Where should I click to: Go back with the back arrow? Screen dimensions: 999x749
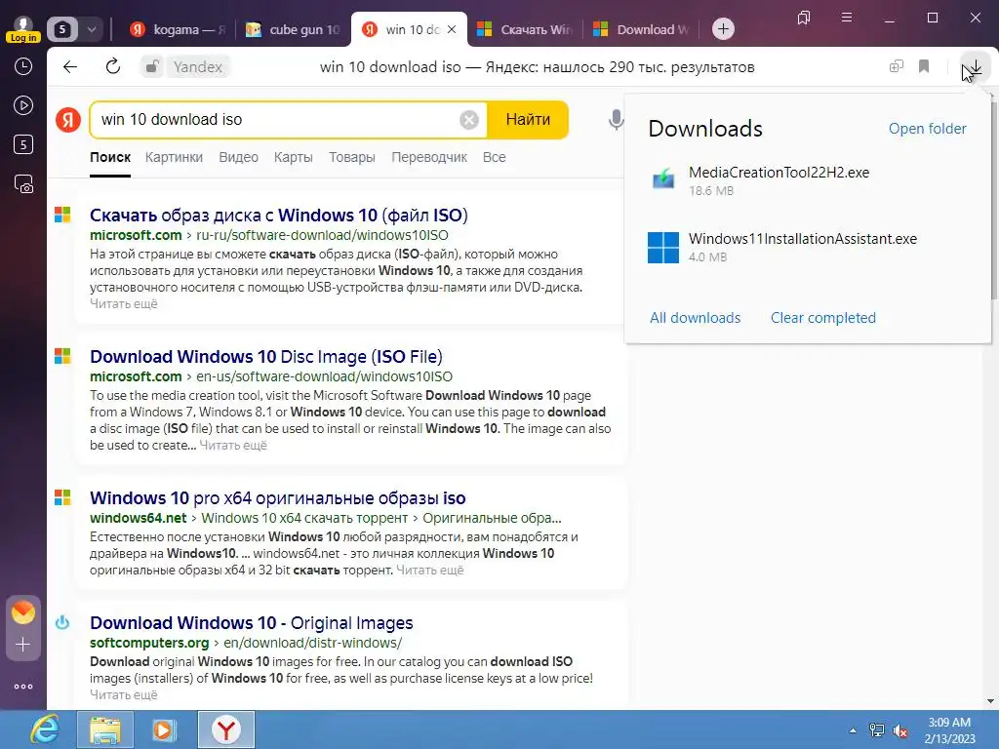coord(70,67)
